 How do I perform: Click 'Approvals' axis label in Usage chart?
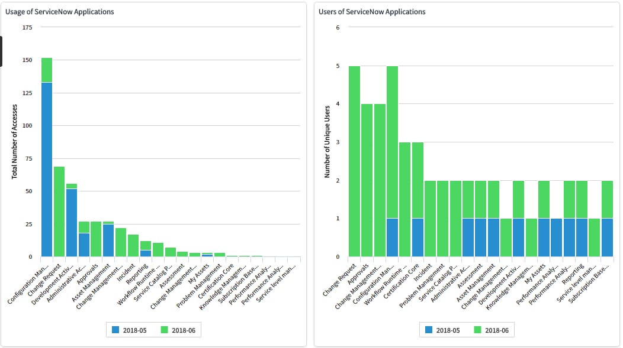coord(88,274)
